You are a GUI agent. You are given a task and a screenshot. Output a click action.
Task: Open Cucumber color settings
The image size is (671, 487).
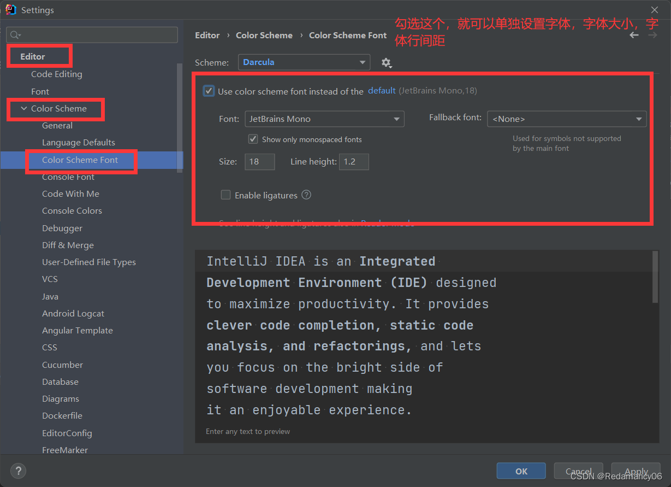click(63, 365)
